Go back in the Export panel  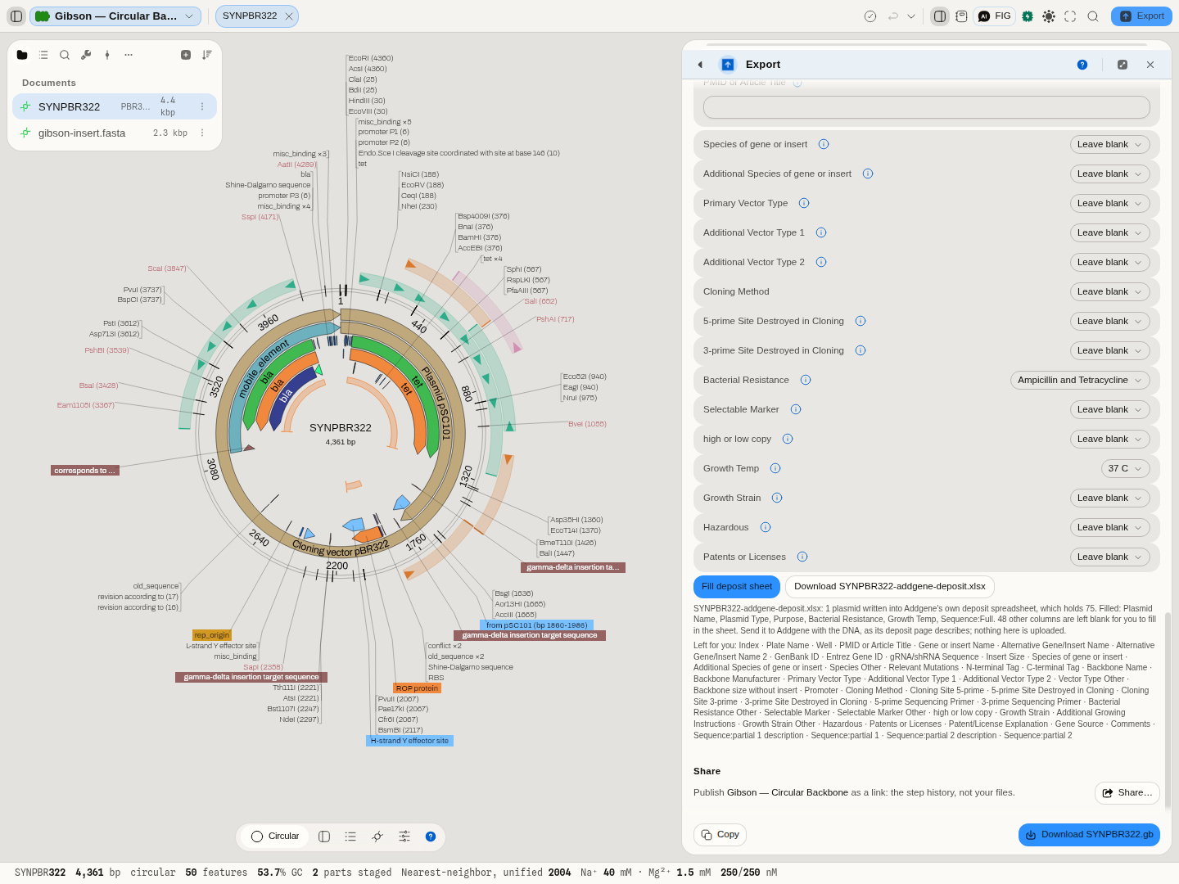point(700,65)
